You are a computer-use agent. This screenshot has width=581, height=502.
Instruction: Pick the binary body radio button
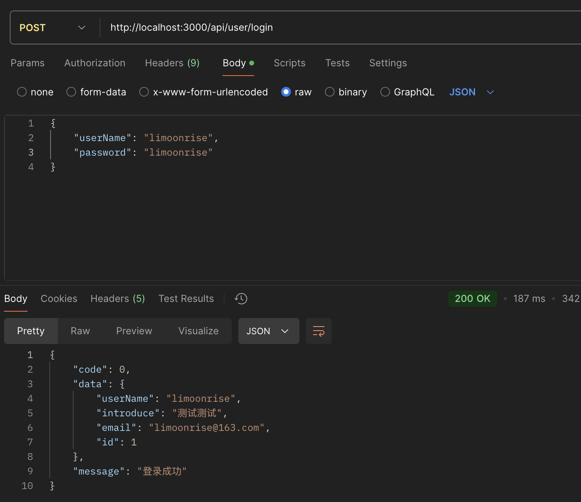[330, 92]
